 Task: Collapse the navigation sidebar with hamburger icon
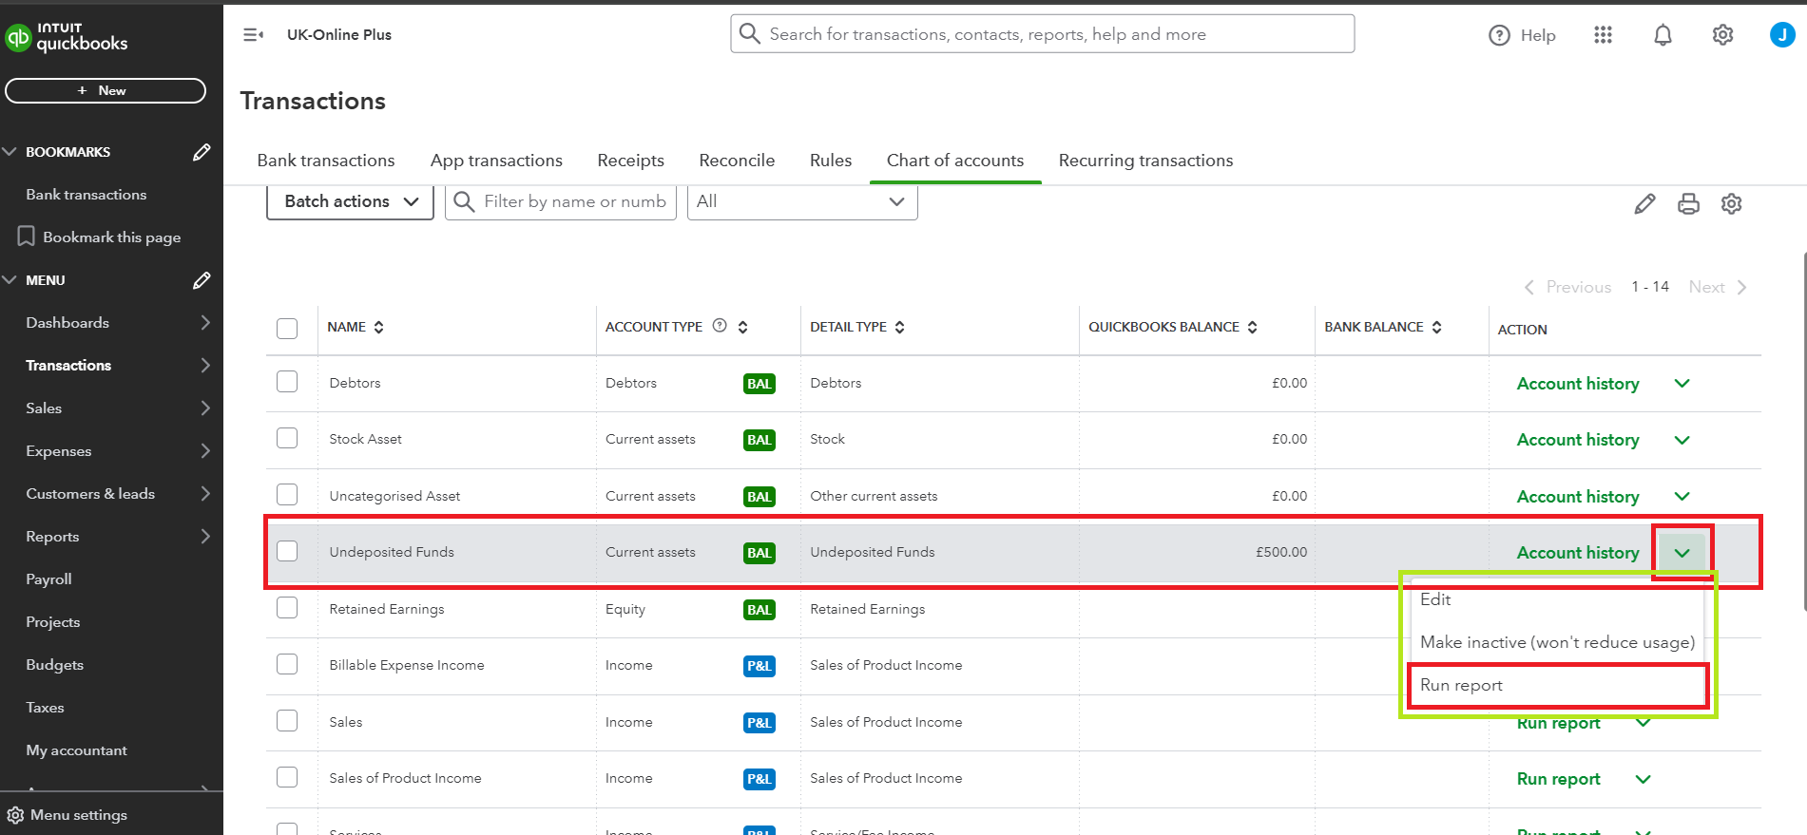pyautogui.click(x=254, y=35)
